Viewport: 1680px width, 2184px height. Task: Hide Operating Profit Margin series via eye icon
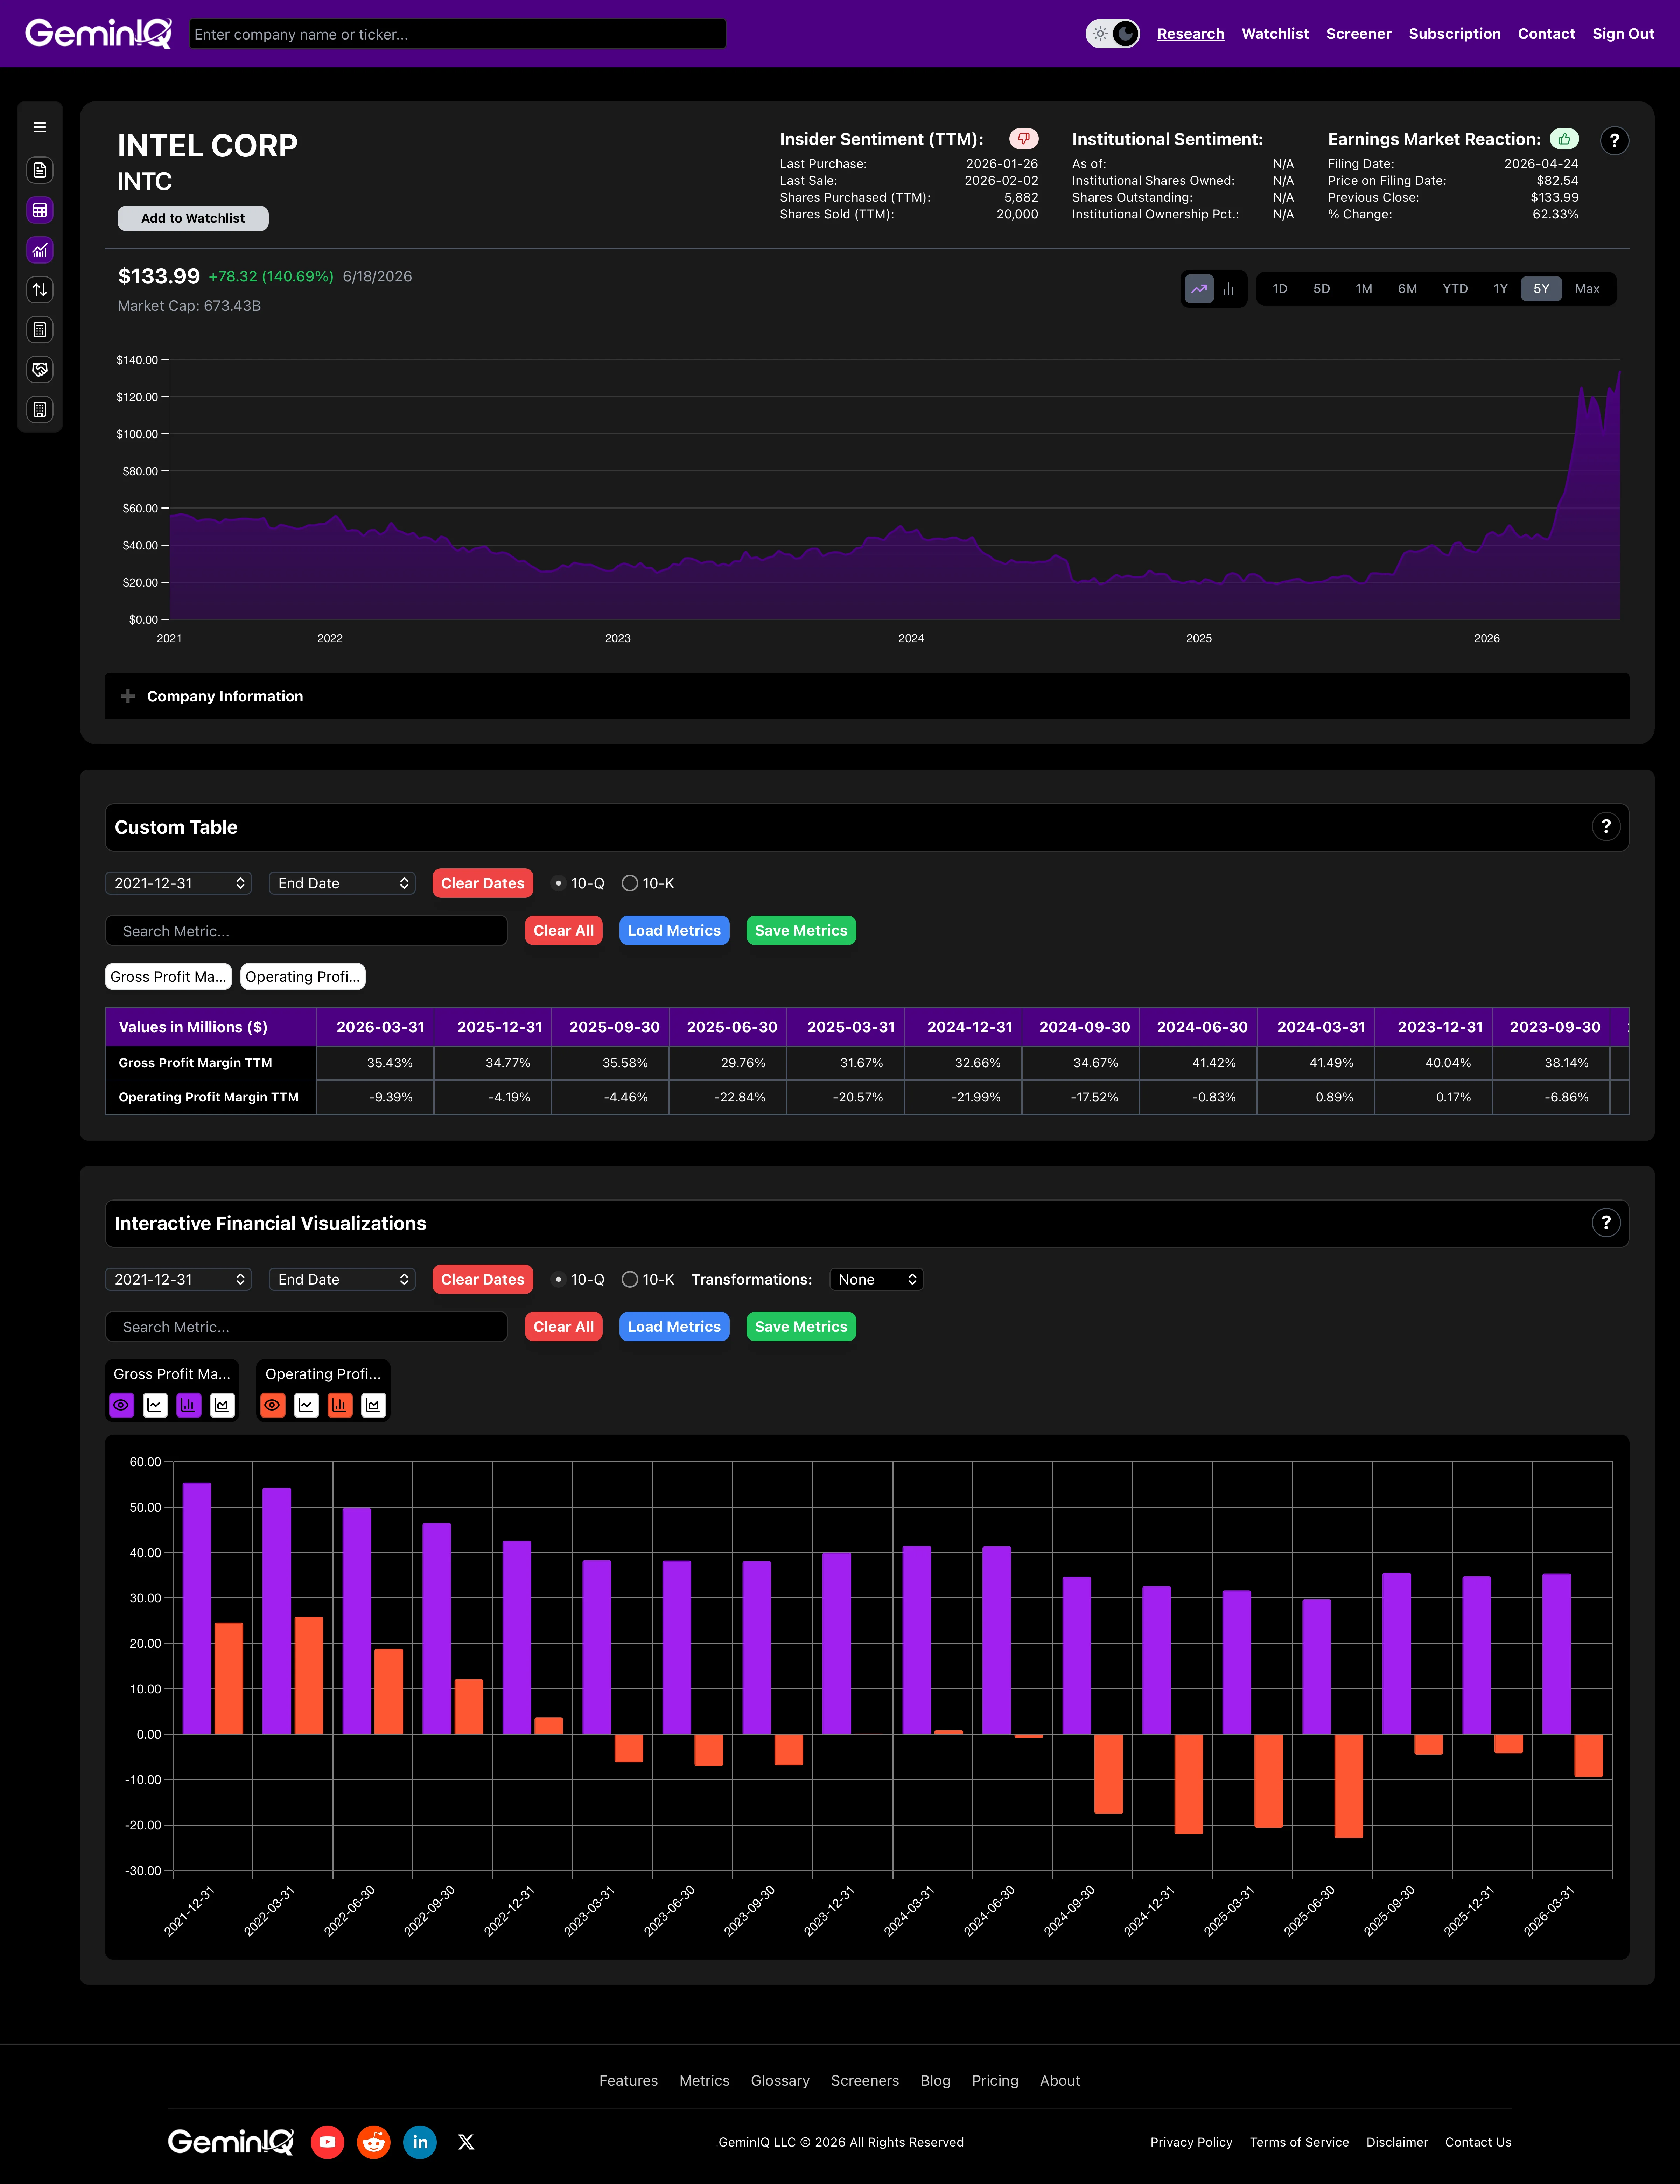(x=272, y=1405)
